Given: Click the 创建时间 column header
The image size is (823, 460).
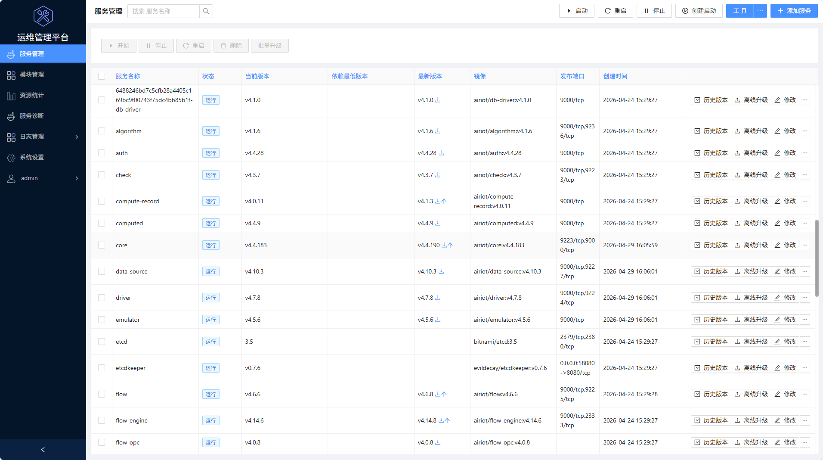Looking at the screenshot, I should tap(616, 76).
